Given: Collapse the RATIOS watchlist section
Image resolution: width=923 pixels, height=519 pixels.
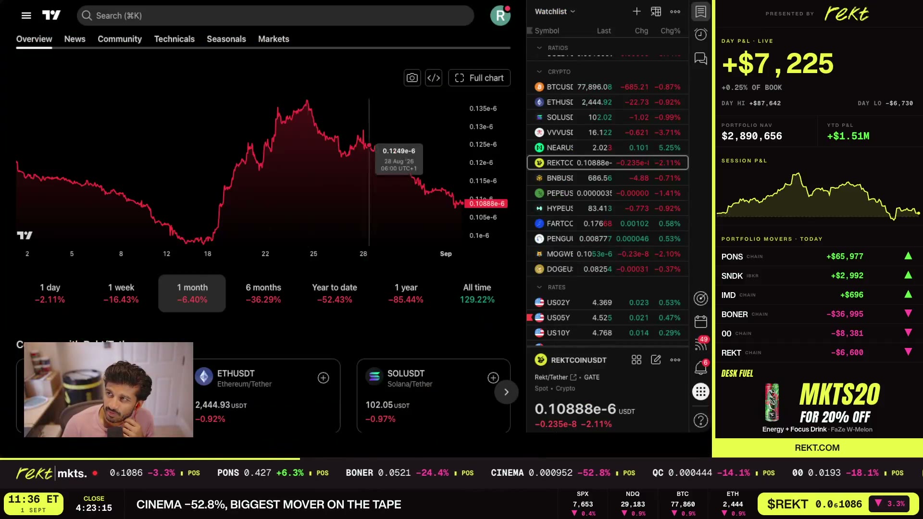Looking at the screenshot, I should 539,48.
